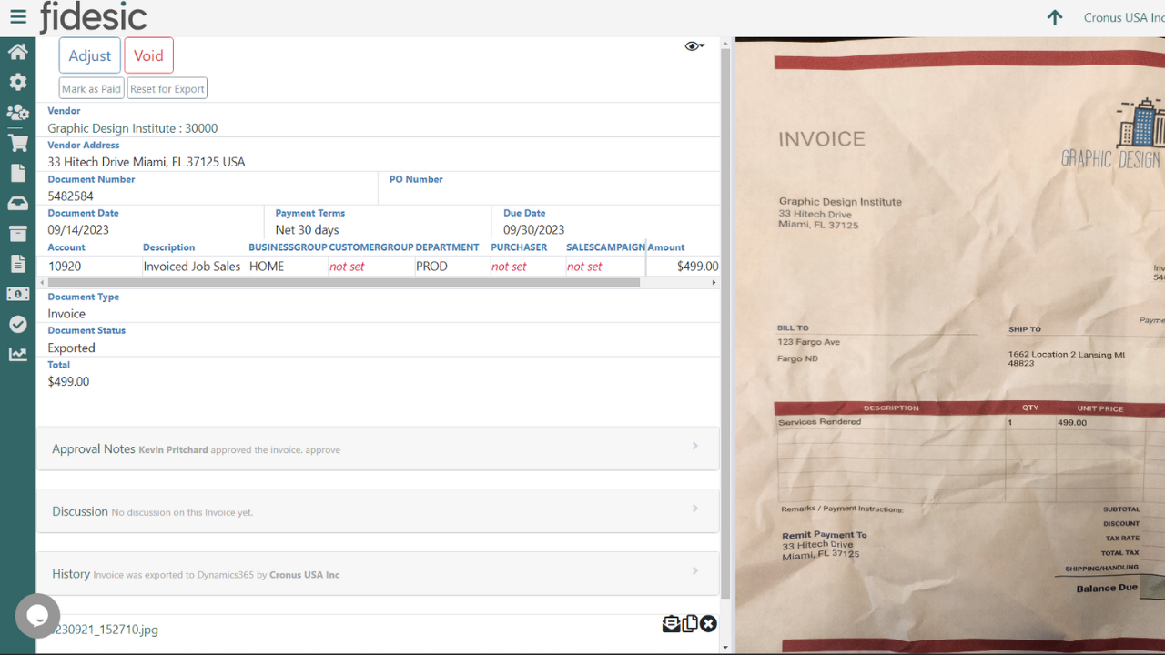This screenshot has width=1165, height=655.
Task: Open the archive box icon in the sidebar
Action: pos(17,234)
